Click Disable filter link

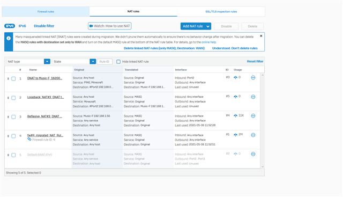click(x=44, y=26)
